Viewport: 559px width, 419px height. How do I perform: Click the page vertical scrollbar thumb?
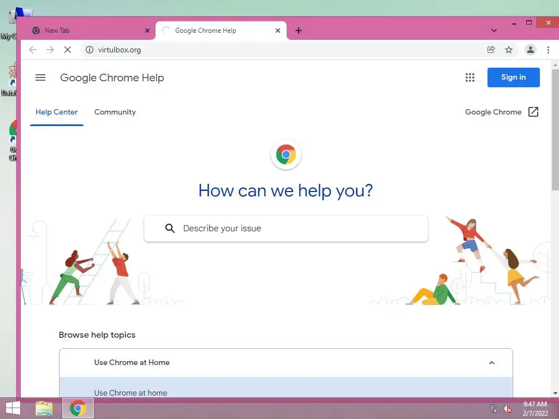(555, 130)
